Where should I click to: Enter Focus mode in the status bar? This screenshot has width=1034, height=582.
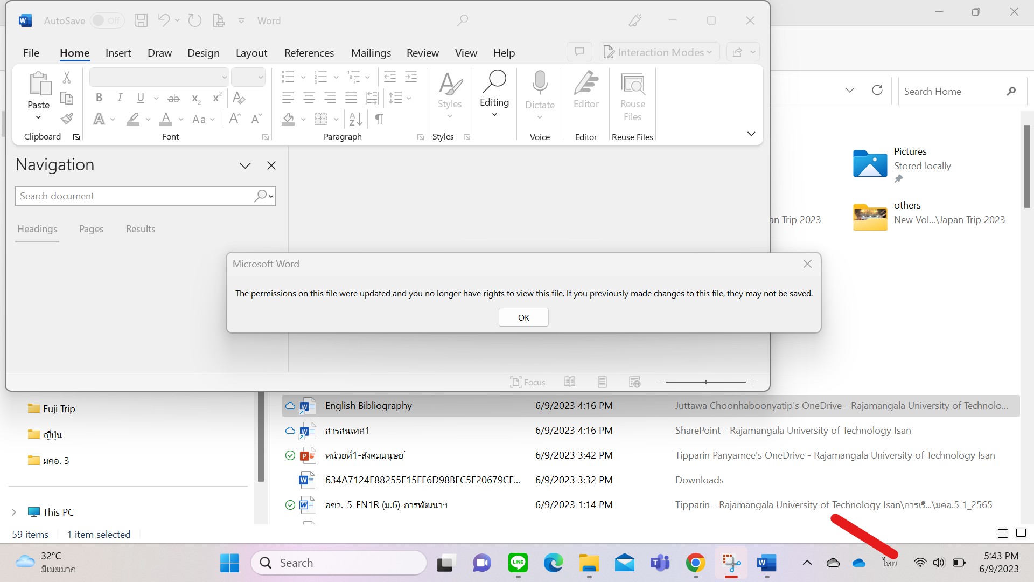click(528, 382)
